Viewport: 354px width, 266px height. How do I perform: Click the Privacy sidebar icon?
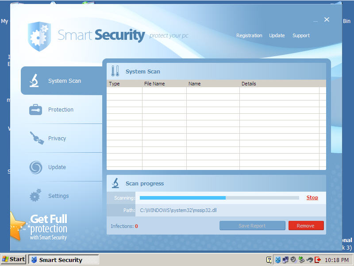pos(36,138)
